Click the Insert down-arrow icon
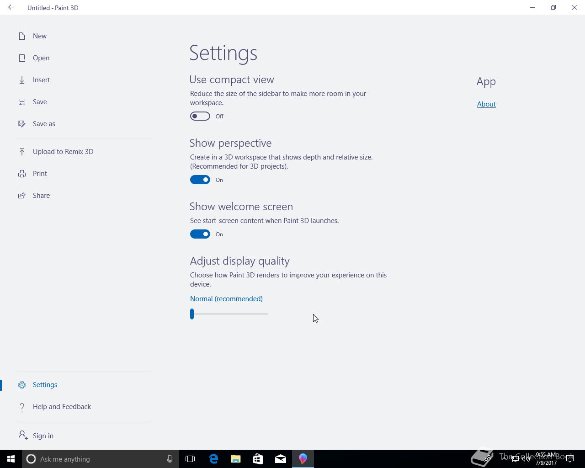 22,80
